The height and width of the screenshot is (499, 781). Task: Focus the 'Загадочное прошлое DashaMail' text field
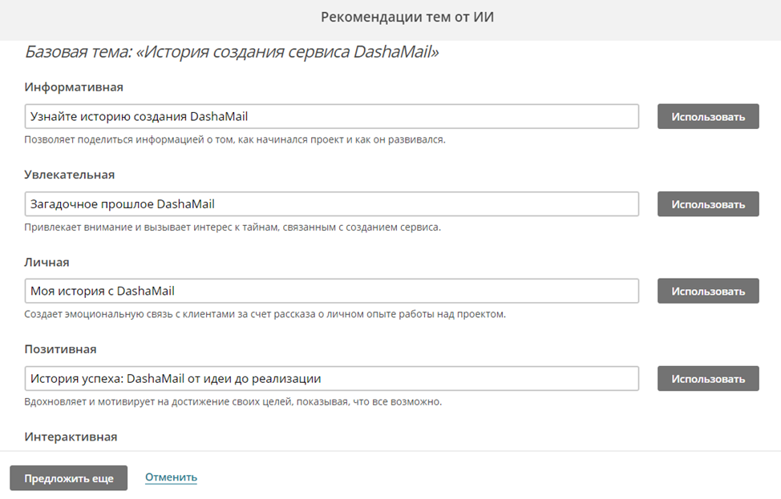point(331,203)
